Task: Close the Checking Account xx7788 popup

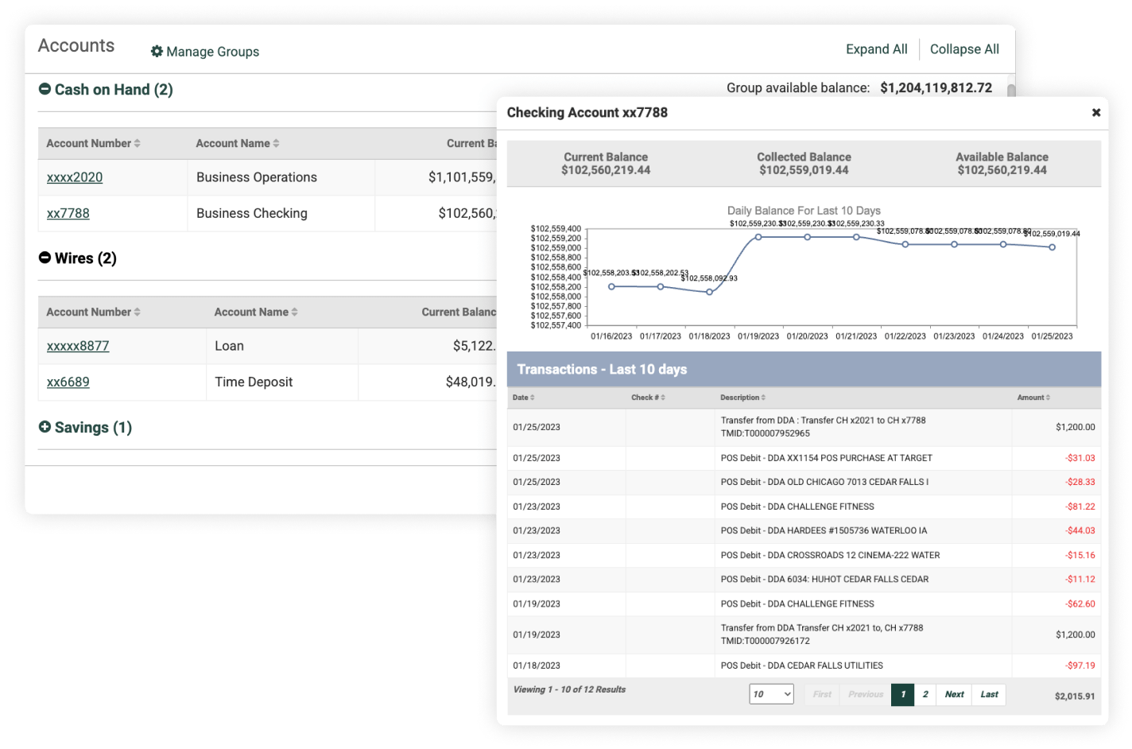Action: (1095, 112)
